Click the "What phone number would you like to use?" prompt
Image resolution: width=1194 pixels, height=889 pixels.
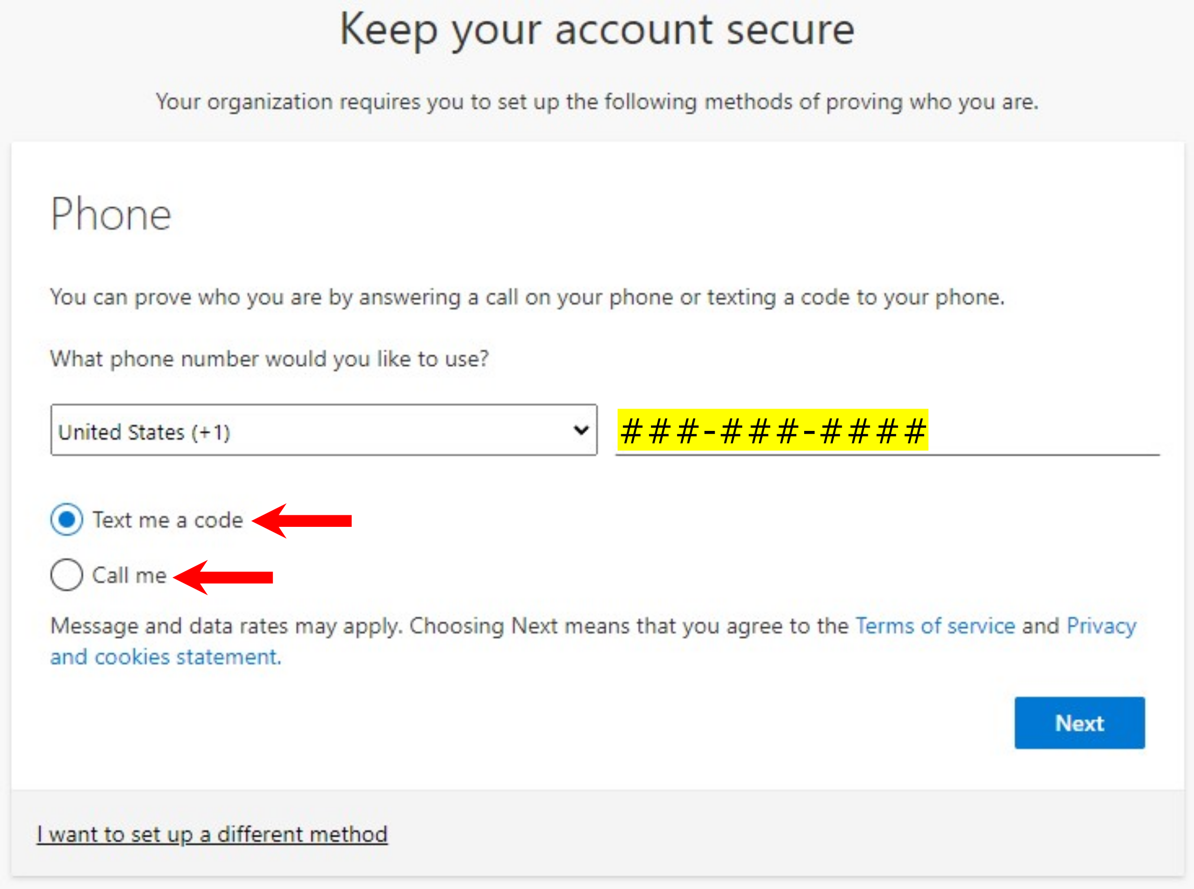point(269,359)
